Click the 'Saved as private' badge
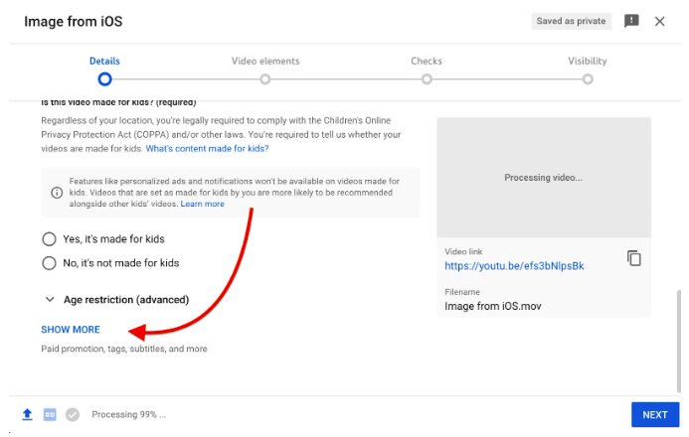Image resolution: width=689 pixels, height=437 pixels. point(571,21)
